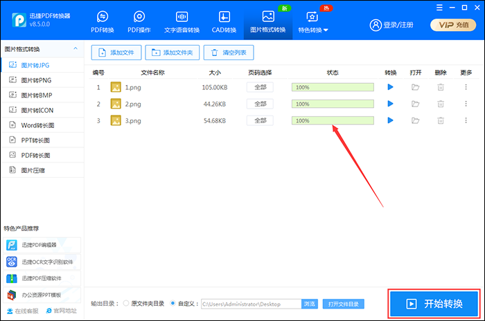This screenshot has height=321, width=485.
Task: Open page selection 全部 for 3.png
Action: 260,120
